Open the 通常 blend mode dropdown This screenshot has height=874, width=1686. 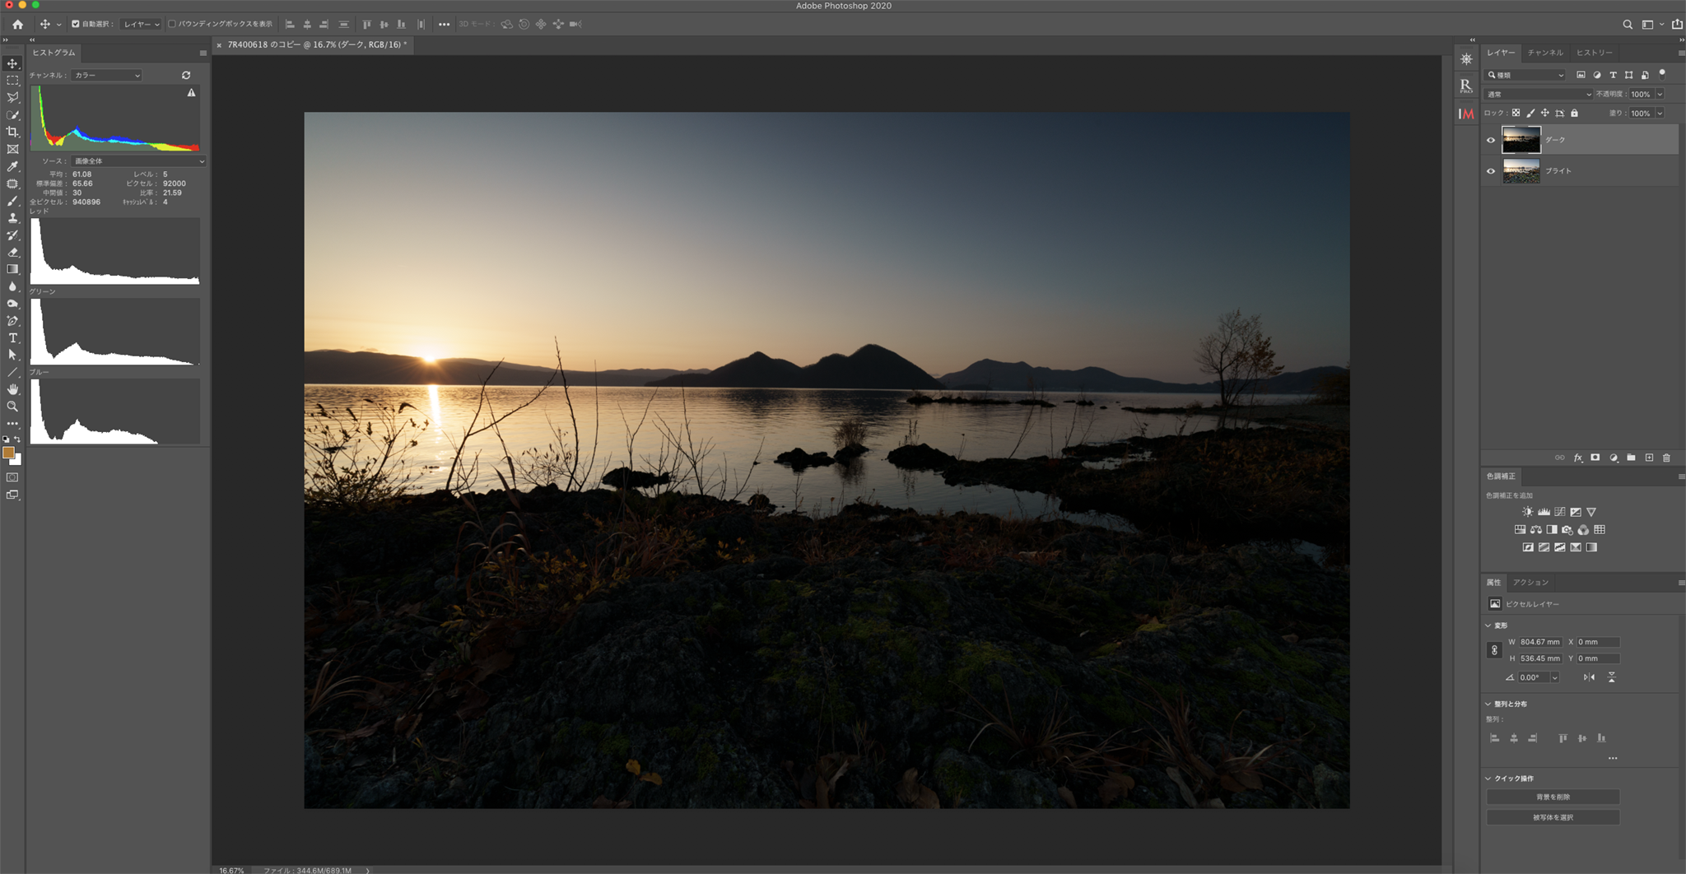coord(1538,94)
